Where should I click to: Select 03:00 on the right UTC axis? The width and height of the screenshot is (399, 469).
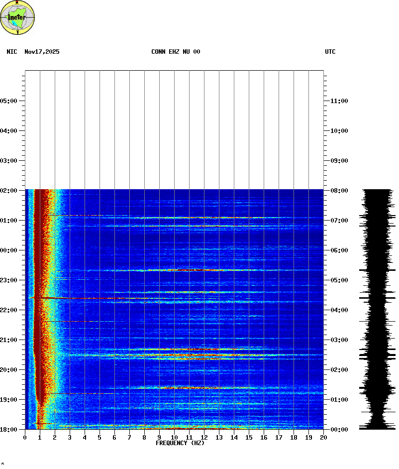(x=339, y=340)
